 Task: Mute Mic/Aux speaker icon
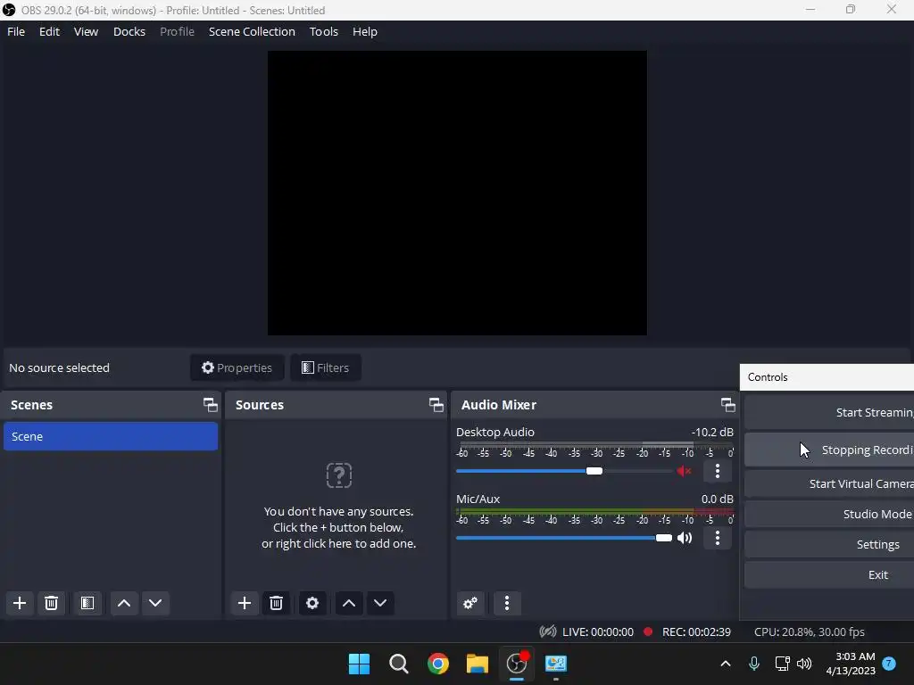tap(685, 538)
